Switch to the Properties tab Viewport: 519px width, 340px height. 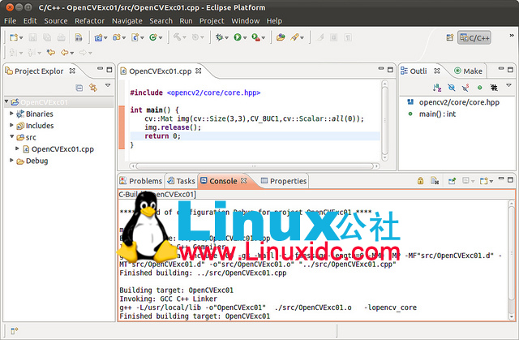tap(284, 181)
